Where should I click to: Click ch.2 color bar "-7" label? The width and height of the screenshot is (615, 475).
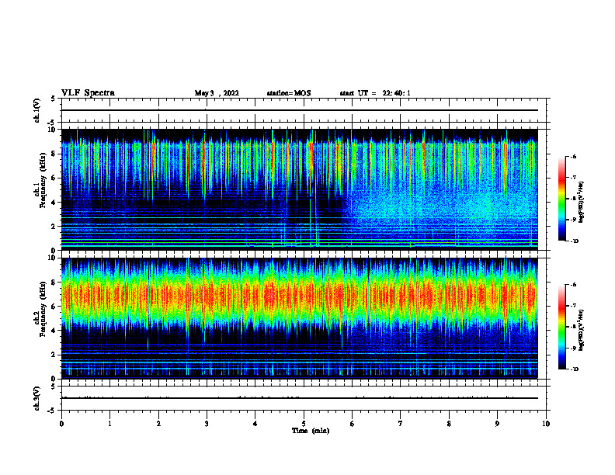point(573,306)
